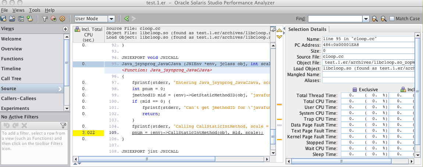Screen dimensions: 423x167
Task: Click the green Back arrow in toolbar
Action: click(126, 19)
